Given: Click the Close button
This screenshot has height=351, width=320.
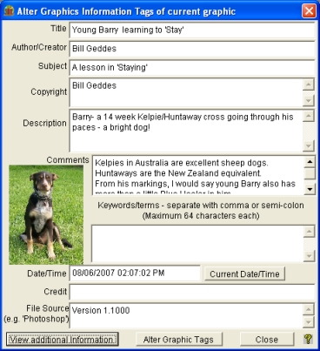Looking at the screenshot, I should [267, 339].
